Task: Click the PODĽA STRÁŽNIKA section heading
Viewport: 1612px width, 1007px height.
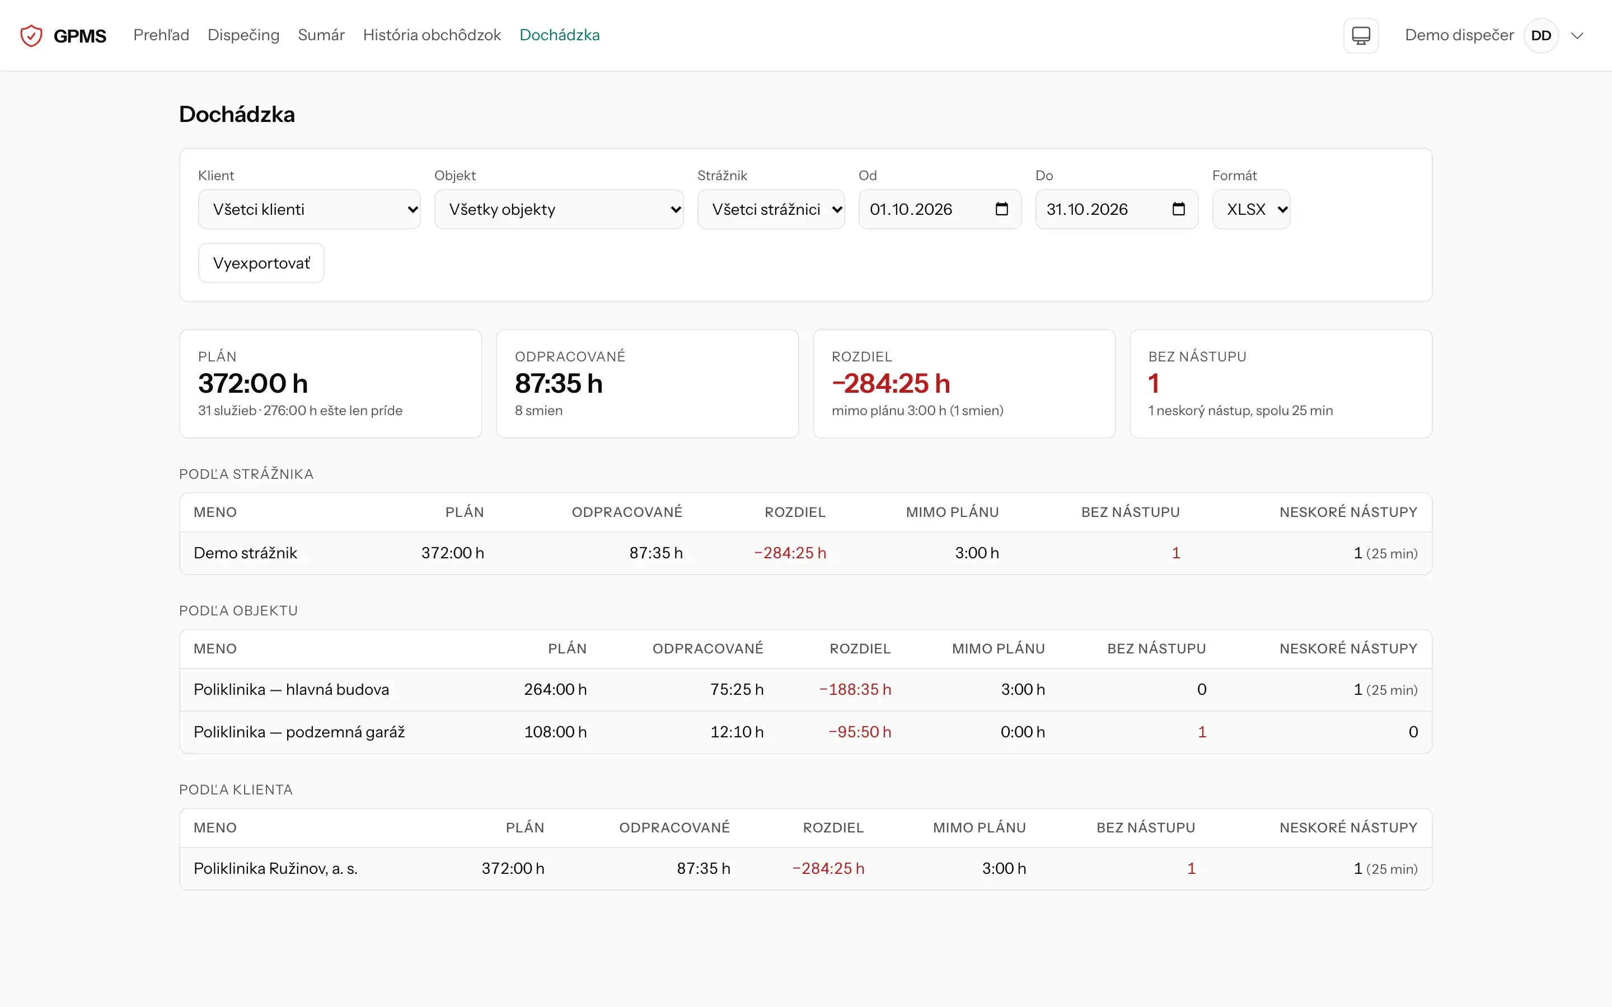Action: pyautogui.click(x=246, y=473)
